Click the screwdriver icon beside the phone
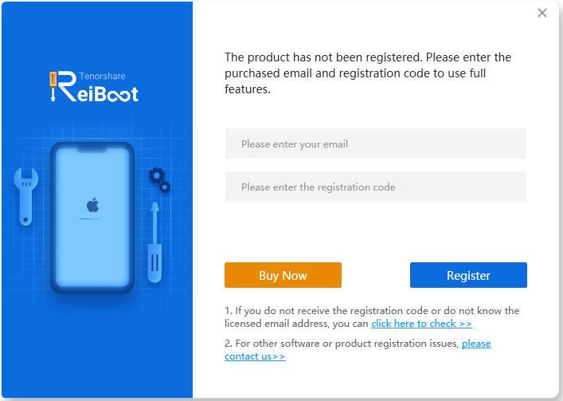563x401 pixels. (x=154, y=238)
